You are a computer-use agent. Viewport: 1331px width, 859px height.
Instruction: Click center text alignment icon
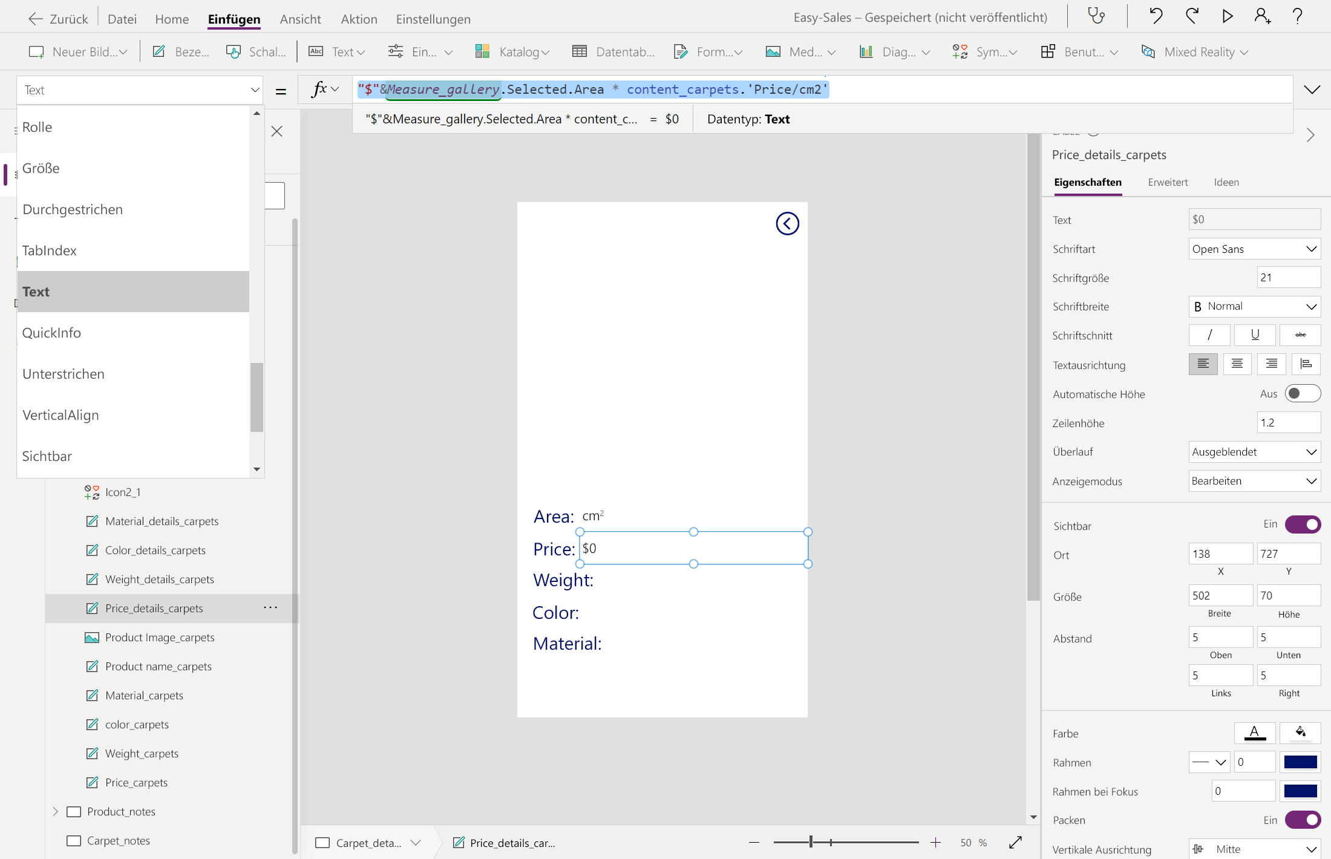click(1237, 364)
